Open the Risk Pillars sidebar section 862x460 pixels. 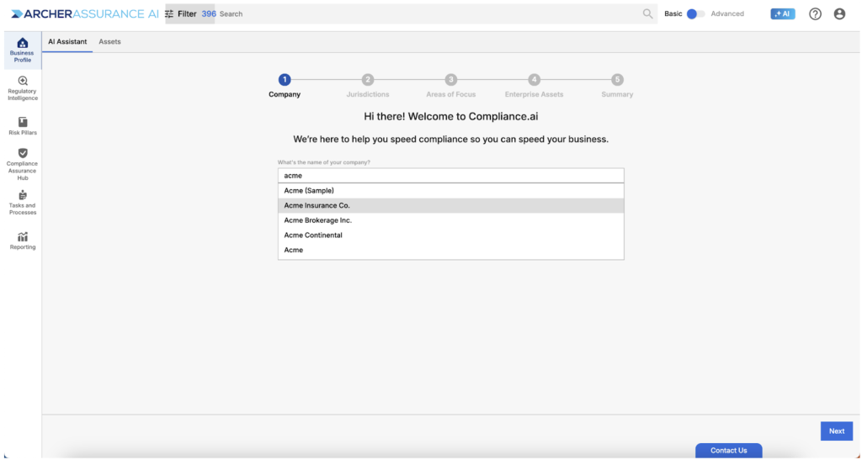pyautogui.click(x=23, y=125)
